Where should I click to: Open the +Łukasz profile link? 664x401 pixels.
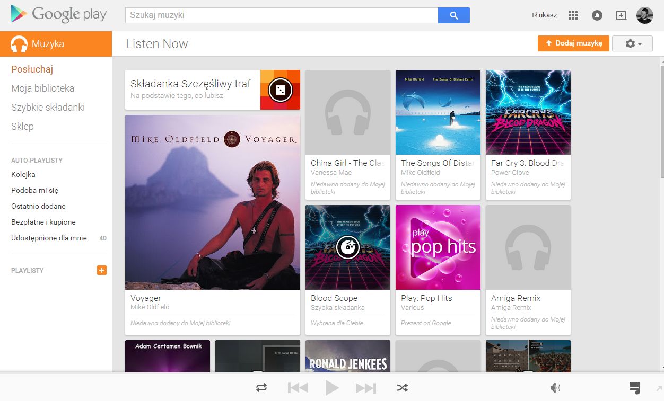pos(544,15)
